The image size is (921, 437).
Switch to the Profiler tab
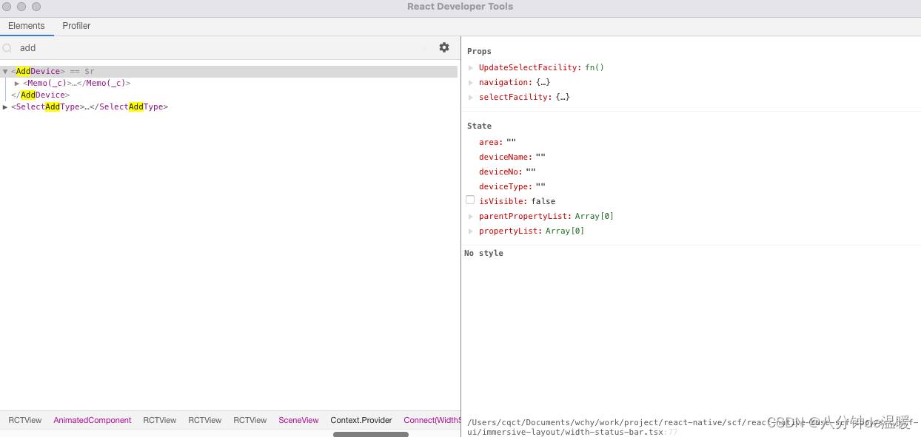[x=76, y=26]
